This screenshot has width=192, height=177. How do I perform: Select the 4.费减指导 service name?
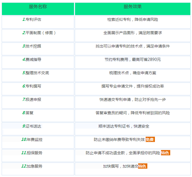coord(32,59)
